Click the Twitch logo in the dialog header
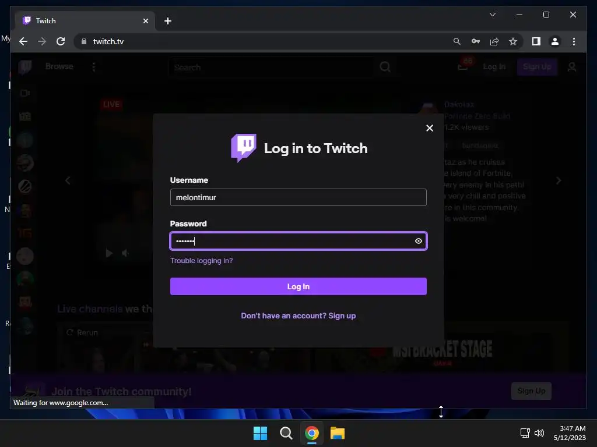This screenshot has height=447, width=597. (244, 148)
